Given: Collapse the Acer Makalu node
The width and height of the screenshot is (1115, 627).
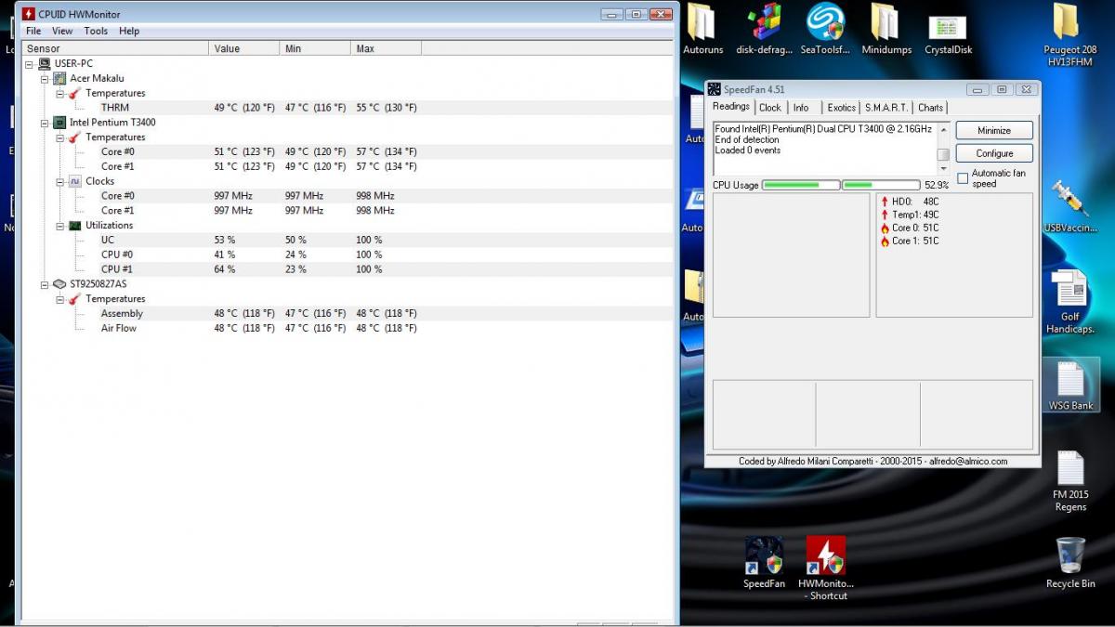Looking at the screenshot, I should (x=46, y=79).
